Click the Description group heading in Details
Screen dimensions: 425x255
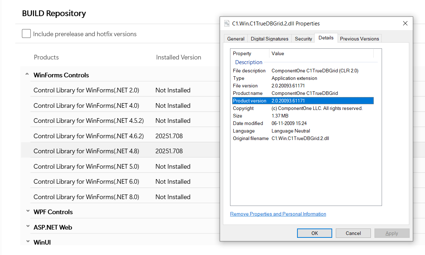tap(249, 62)
